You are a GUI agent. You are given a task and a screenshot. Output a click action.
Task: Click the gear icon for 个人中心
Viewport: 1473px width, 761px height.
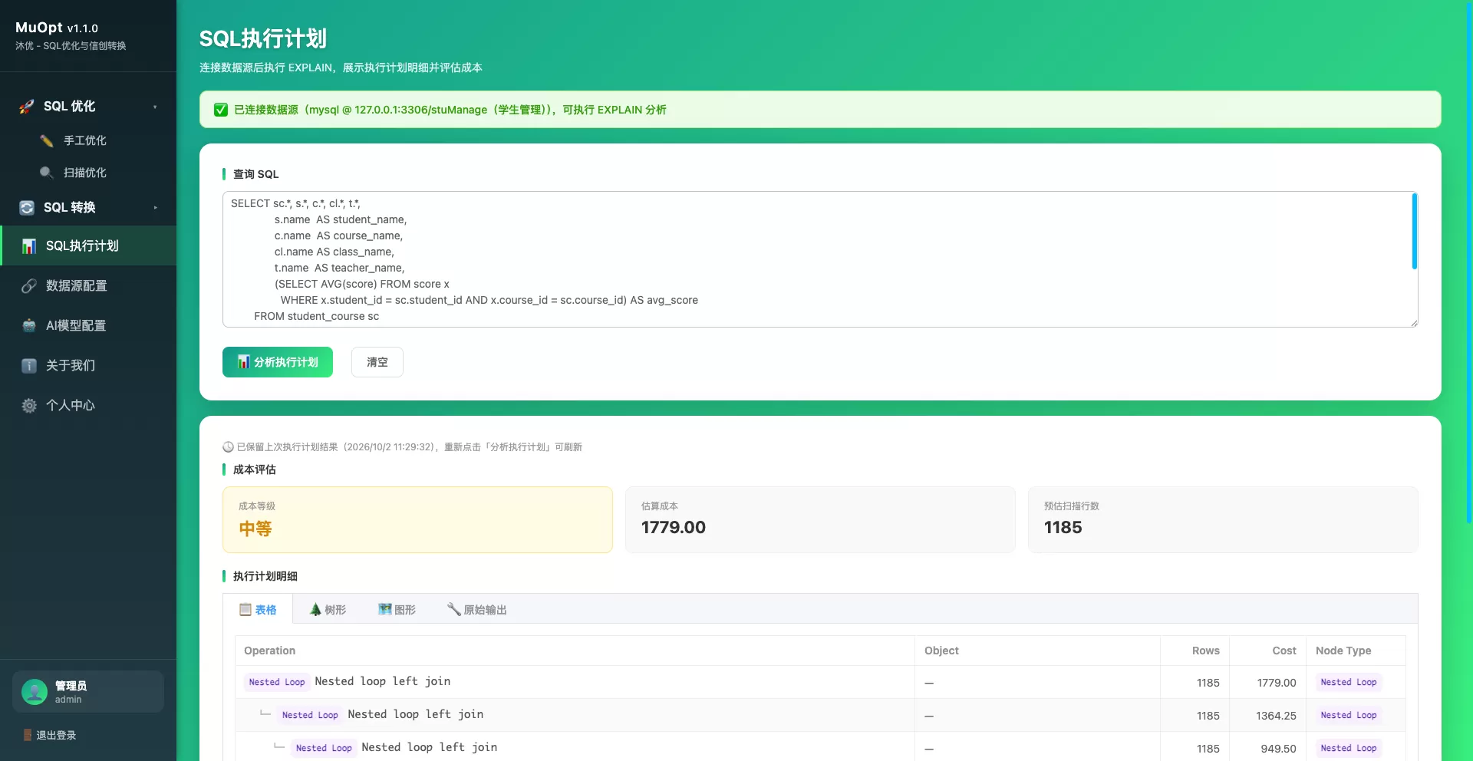[x=29, y=406]
